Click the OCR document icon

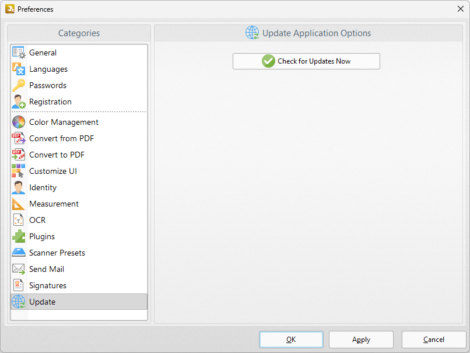click(x=19, y=220)
